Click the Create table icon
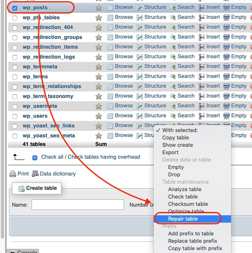Viewport: 252px width, 253px height. point(21,189)
